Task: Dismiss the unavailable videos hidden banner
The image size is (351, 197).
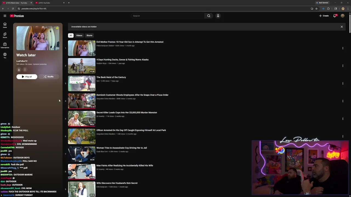Action: [x=342, y=27]
